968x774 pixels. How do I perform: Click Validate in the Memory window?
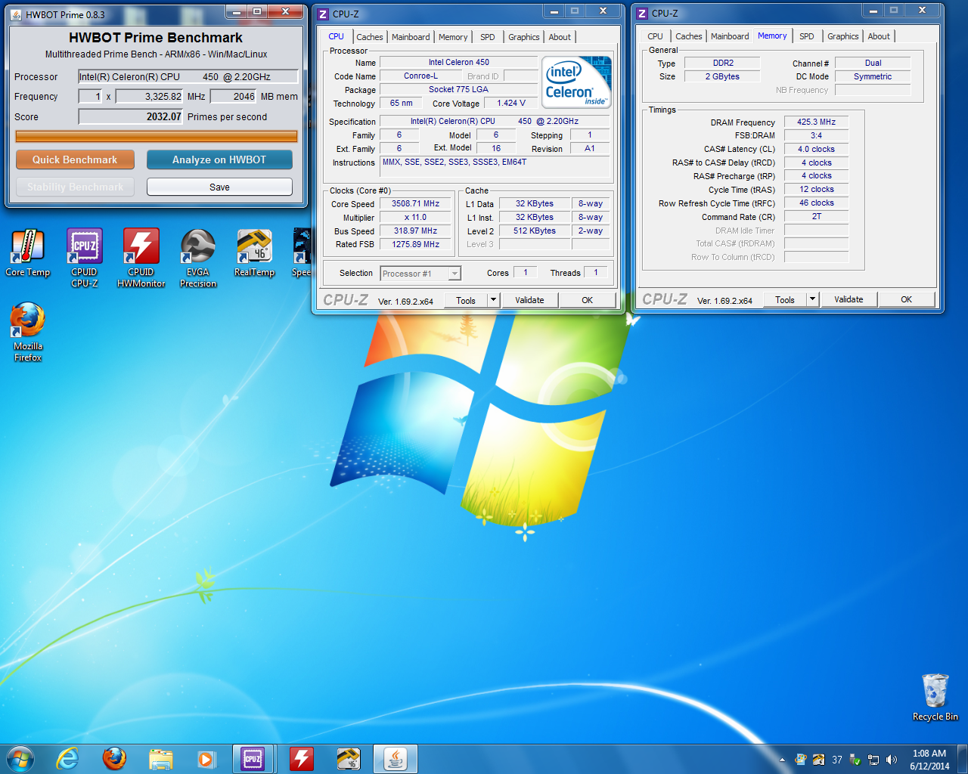coord(849,299)
